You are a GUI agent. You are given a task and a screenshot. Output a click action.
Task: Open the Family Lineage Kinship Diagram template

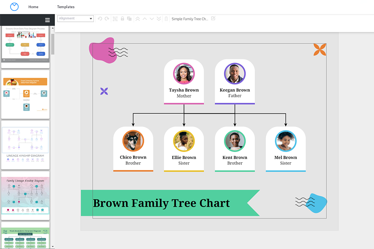pos(25,195)
